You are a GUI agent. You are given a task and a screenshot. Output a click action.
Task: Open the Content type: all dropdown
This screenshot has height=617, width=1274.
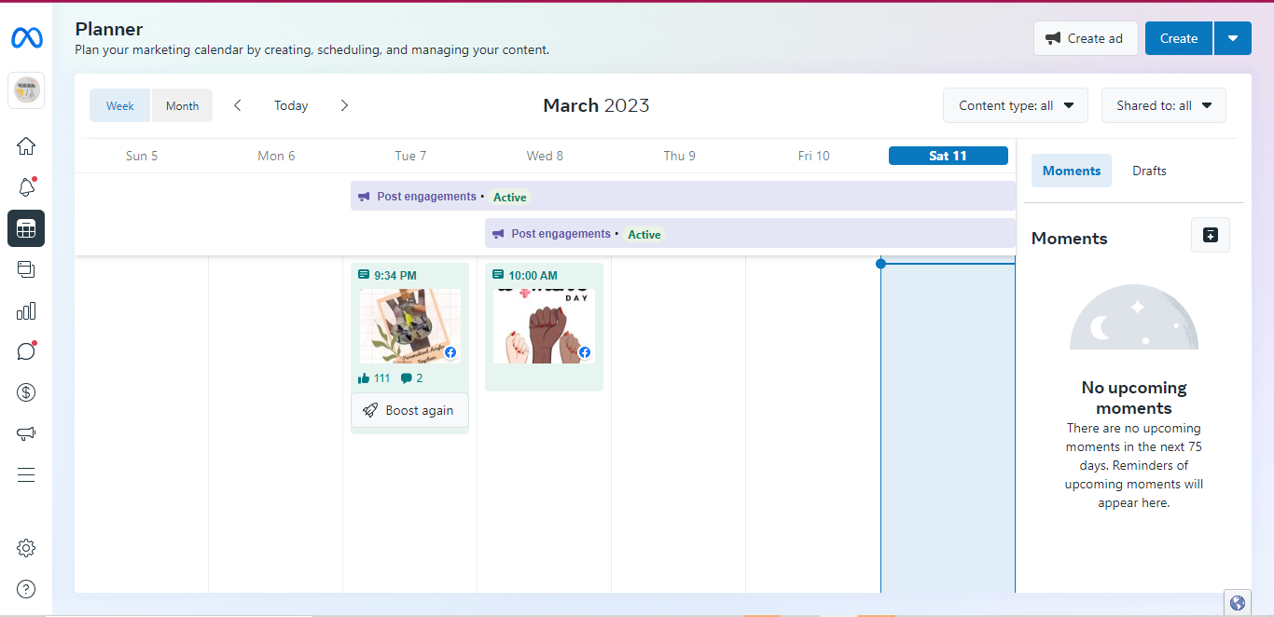(1016, 105)
